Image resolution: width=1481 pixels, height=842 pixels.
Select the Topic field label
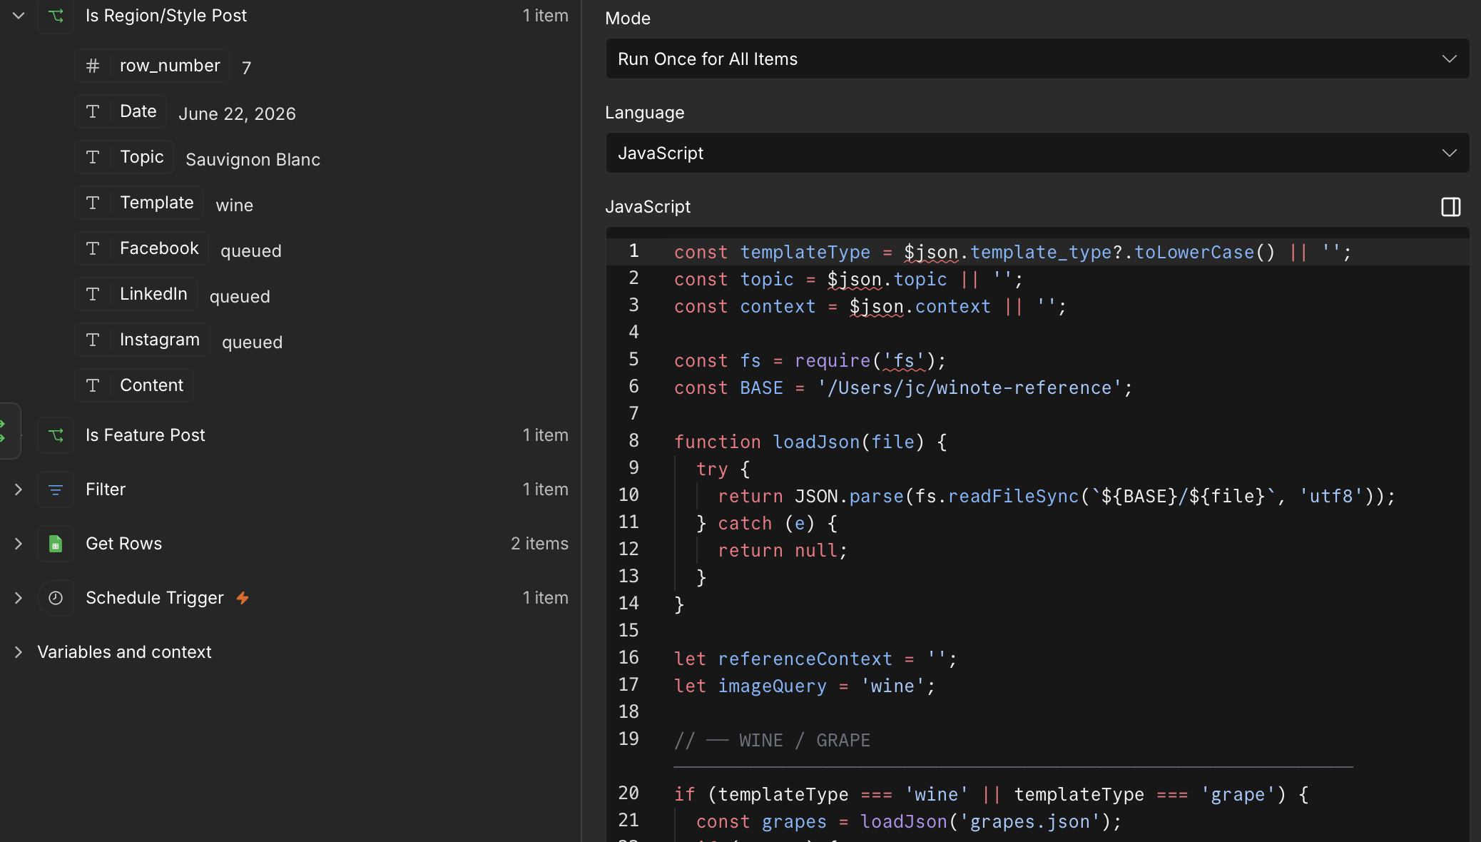142,157
